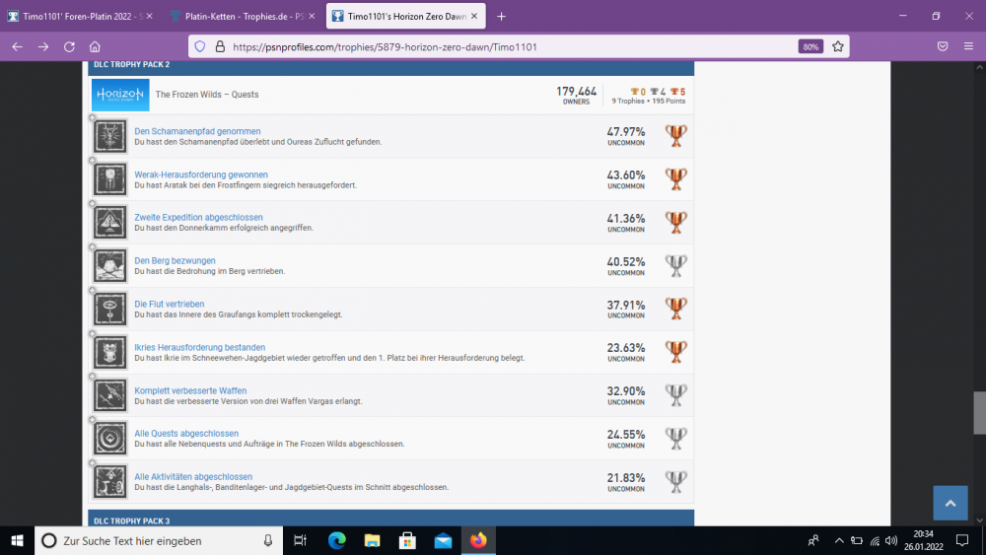Open tracking protection shield icon
This screenshot has width=986, height=555.
[199, 46]
